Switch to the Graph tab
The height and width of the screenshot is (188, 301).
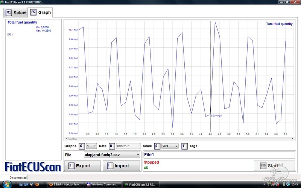(41, 12)
